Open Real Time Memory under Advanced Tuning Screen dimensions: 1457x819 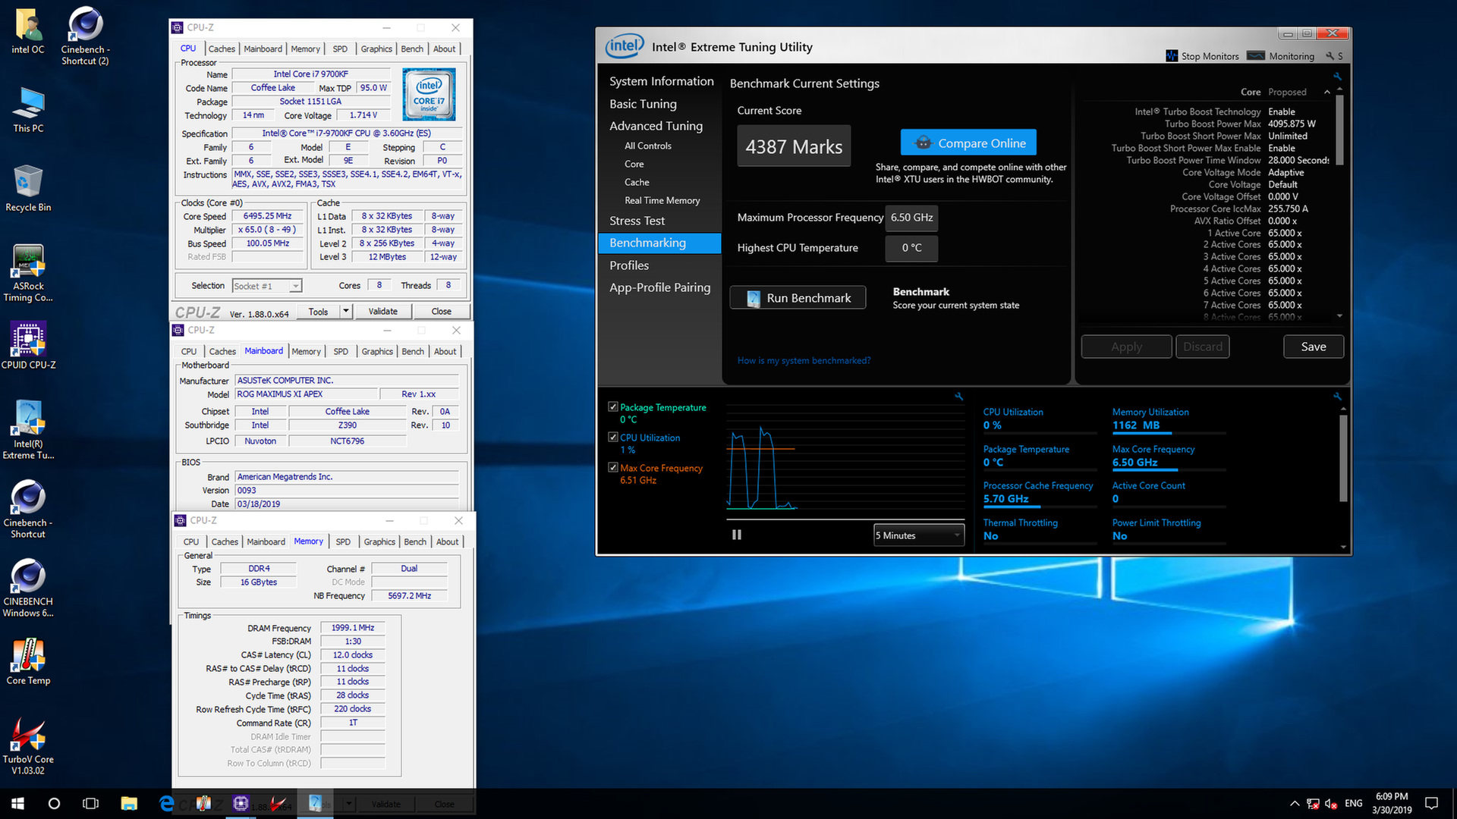pyautogui.click(x=662, y=200)
